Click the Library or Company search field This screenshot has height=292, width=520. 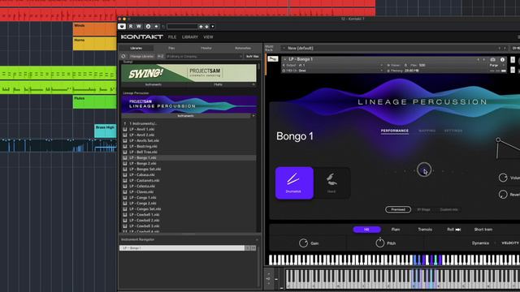[202, 57]
